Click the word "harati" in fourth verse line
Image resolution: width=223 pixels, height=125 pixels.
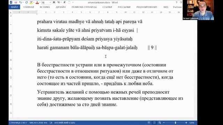(43, 48)
